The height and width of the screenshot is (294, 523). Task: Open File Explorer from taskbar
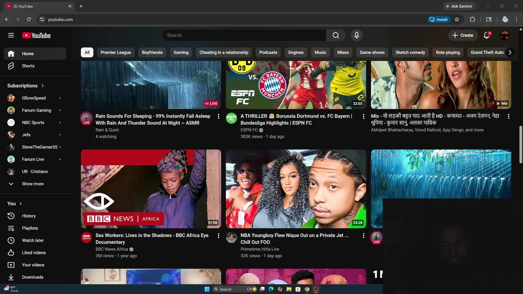[289, 289]
